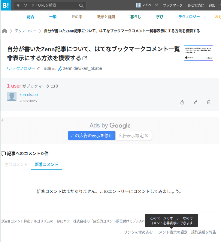Select the 暮らし category tab
The image size is (221, 242).
click(136, 17)
